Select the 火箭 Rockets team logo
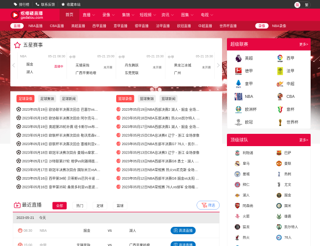320x246 pixels. pyautogui.click(x=237, y=216)
